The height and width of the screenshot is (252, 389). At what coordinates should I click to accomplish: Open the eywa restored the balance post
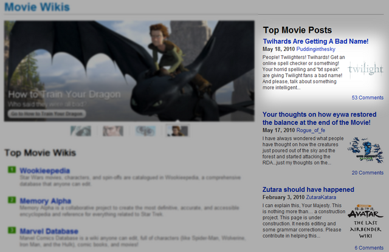pyautogui.click(x=319, y=118)
